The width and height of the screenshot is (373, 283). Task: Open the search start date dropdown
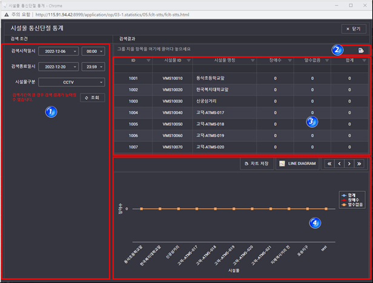74,52
